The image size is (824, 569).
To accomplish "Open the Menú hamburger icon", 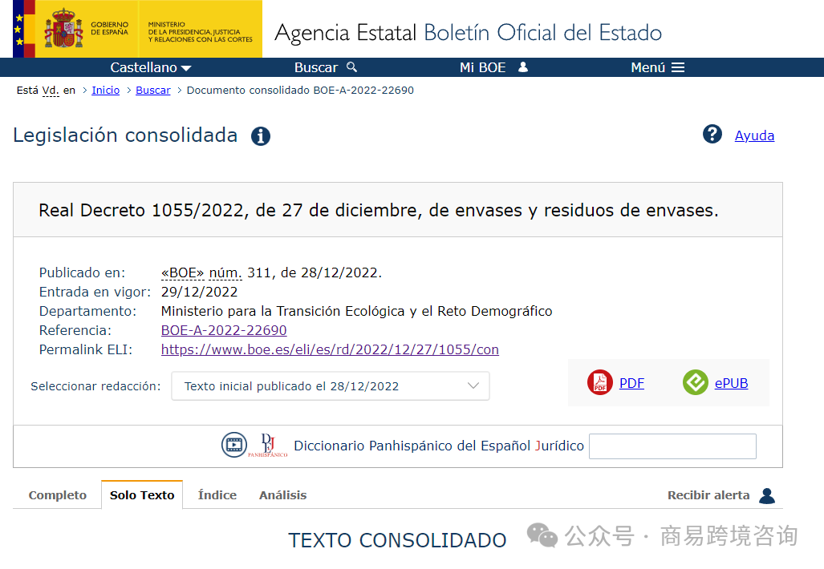I will [x=679, y=67].
